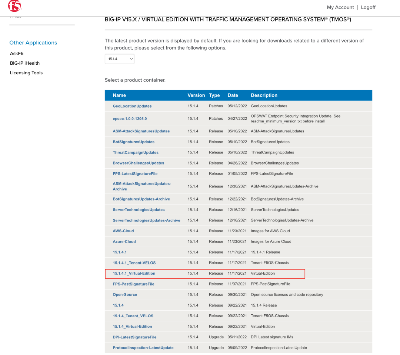400x355 pixels.
Task: Click the Patches type in GeoLocationUpdates row
Action: pyautogui.click(x=216, y=106)
